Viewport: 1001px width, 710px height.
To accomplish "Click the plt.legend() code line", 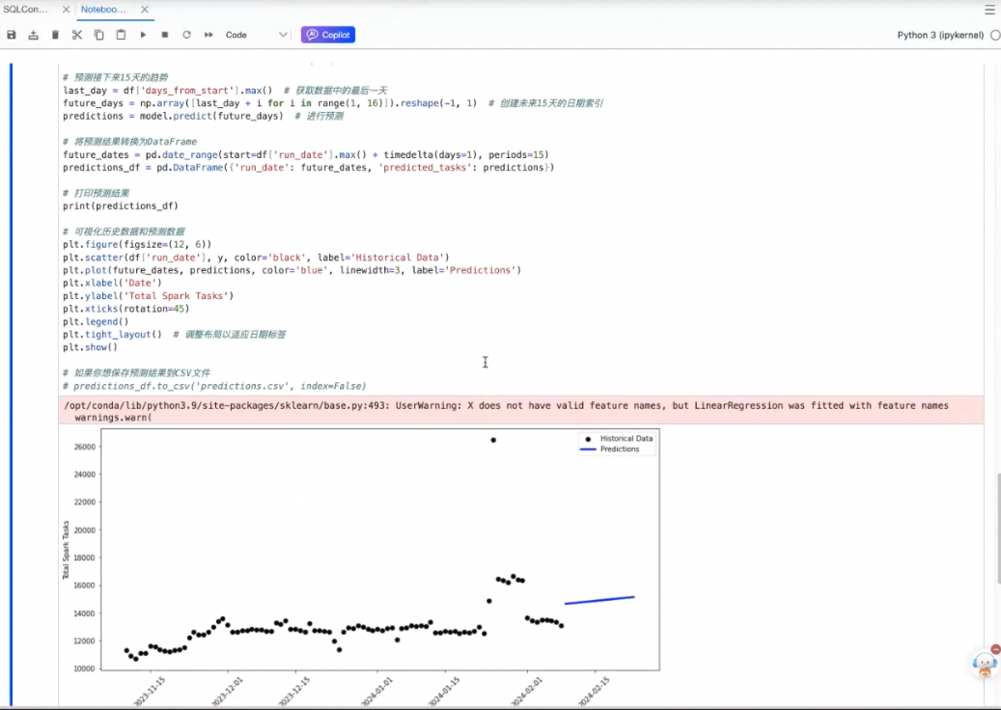I will 96,321.
